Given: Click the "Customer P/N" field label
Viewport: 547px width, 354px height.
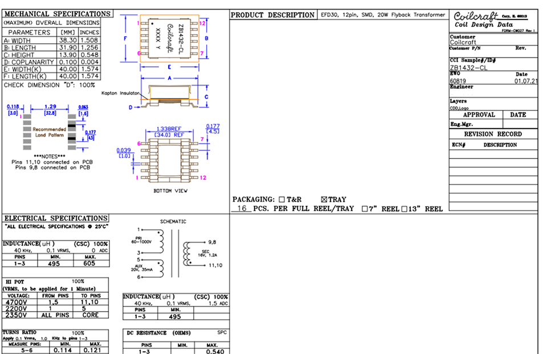Looking at the screenshot, I should click(x=465, y=48).
